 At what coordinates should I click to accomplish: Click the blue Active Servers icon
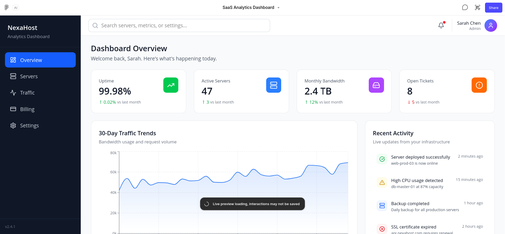tap(274, 85)
